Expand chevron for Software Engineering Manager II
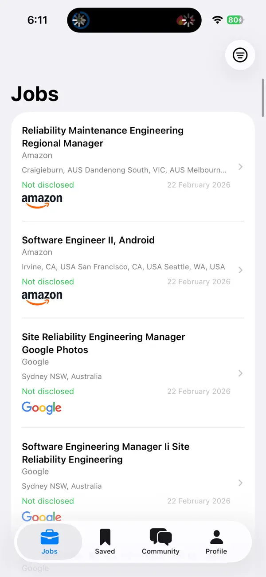This screenshot has width=266, height=577. (240, 483)
